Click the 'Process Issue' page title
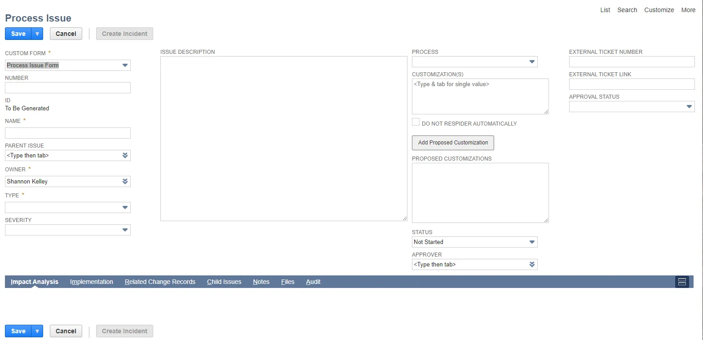This screenshot has width=703, height=340. (x=38, y=18)
